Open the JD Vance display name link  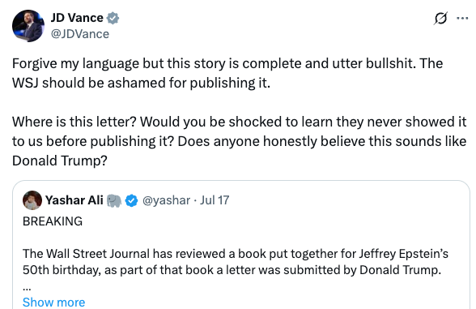tap(77, 18)
